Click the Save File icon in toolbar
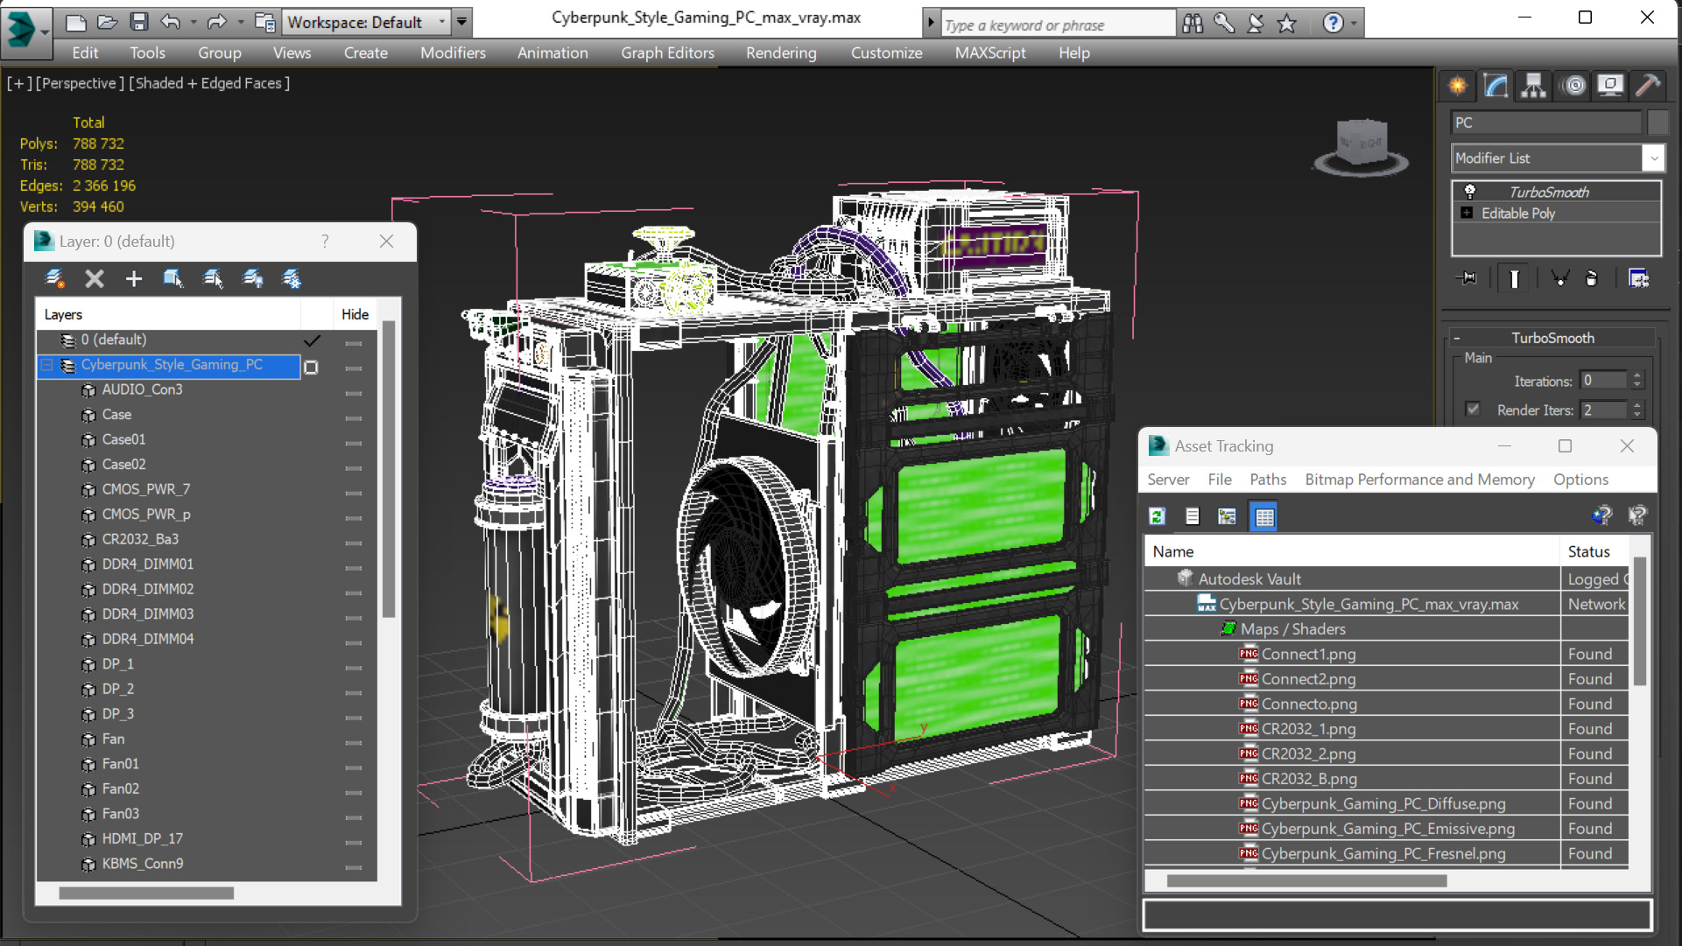The image size is (1682, 946). click(138, 22)
